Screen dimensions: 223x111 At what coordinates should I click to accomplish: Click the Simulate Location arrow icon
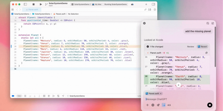pos(63,96)
